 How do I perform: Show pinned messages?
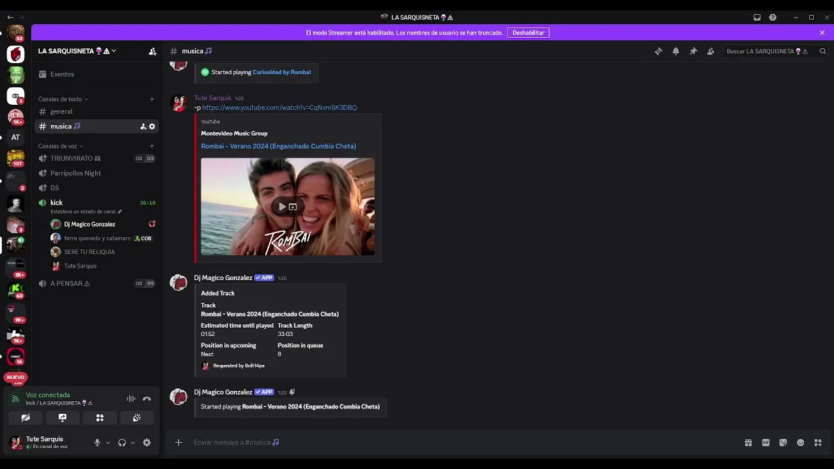click(693, 51)
